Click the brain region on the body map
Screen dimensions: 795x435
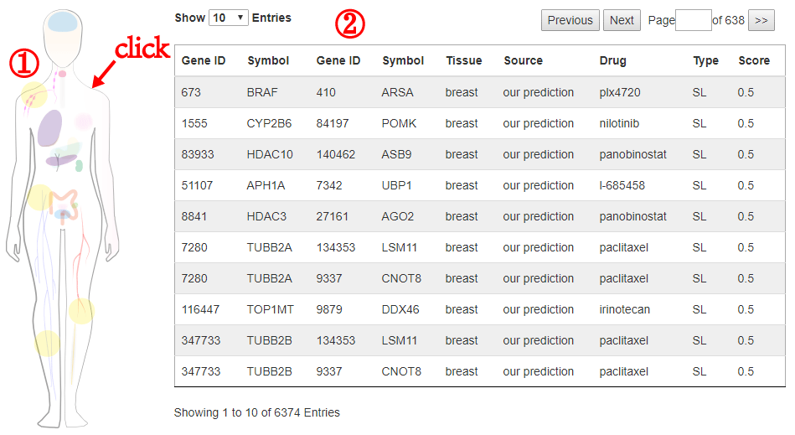(x=63, y=22)
